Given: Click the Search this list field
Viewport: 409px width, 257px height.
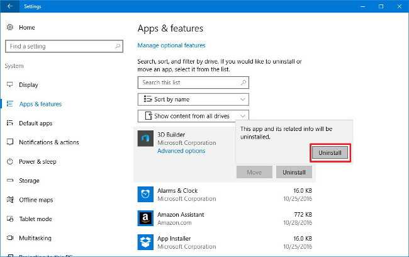Looking at the screenshot, I should 193,83.
